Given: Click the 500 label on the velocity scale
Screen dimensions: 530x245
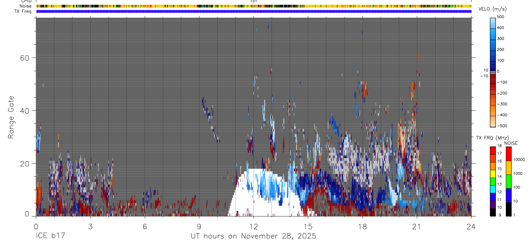Looking at the screenshot, I should click(x=500, y=17).
